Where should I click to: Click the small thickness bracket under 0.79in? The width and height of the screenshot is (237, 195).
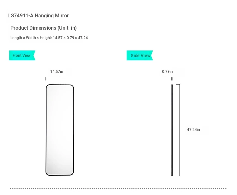point(172,79)
